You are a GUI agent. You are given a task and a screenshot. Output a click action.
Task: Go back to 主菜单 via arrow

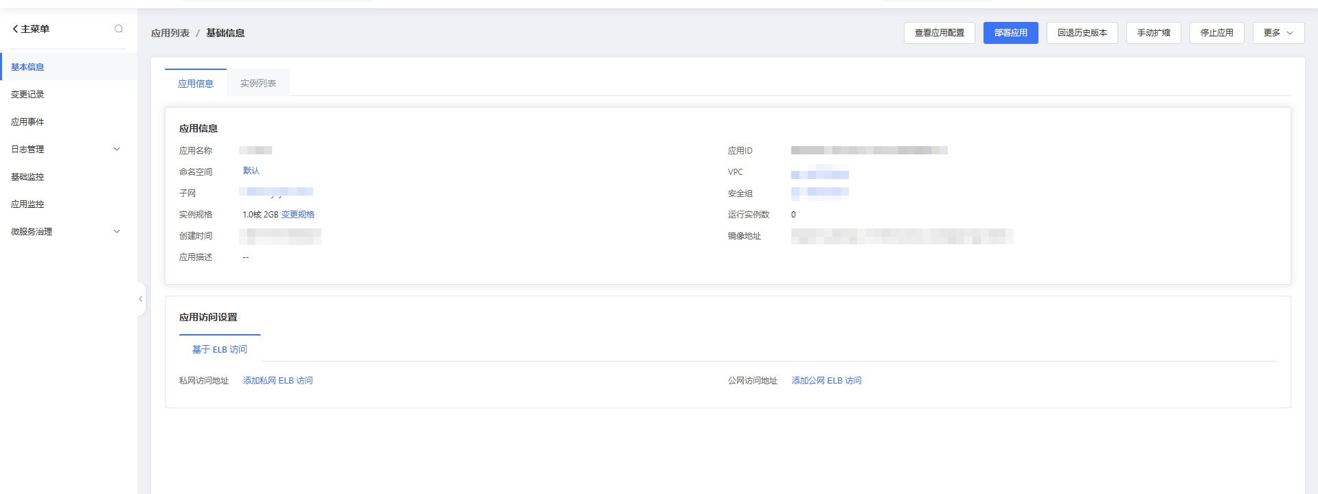pyautogui.click(x=15, y=29)
